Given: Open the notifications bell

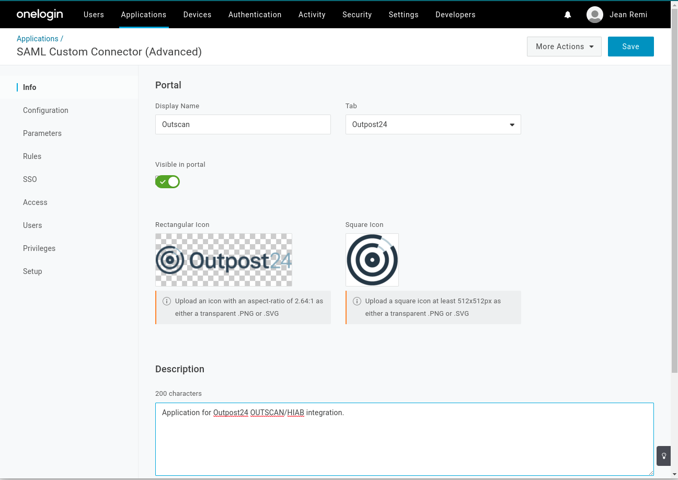Looking at the screenshot, I should (x=568, y=15).
